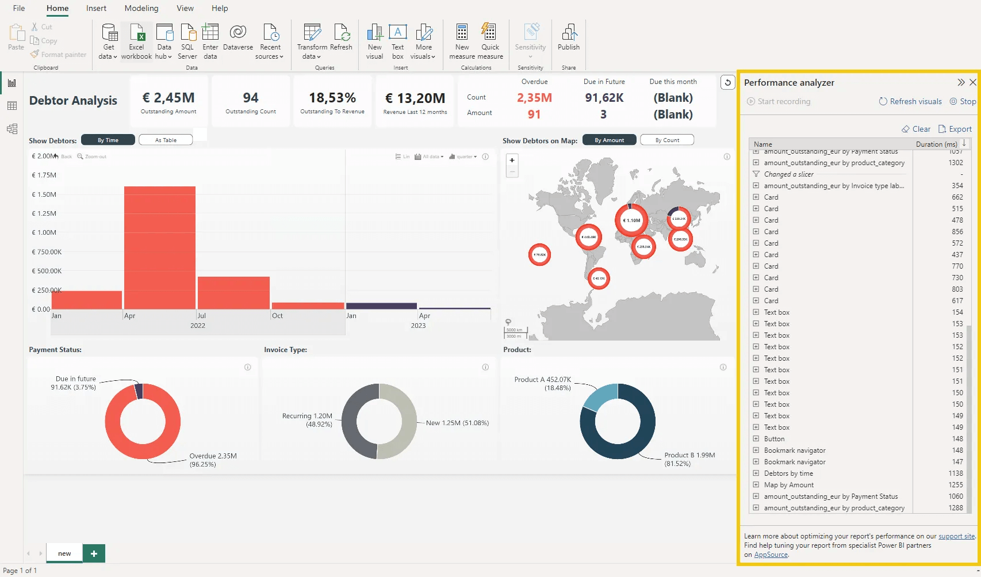Switch to the Modeling ribbon tab
Viewport: 981px width, 577px height.
tap(141, 8)
